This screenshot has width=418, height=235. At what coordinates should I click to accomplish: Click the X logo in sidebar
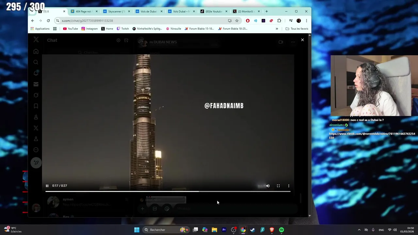[36, 40]
